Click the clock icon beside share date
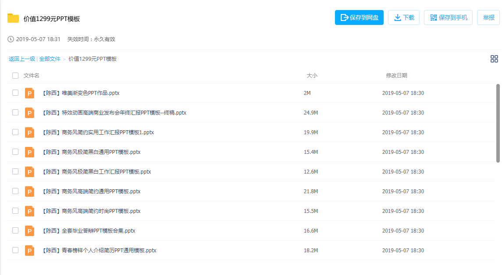502x275 pixels. [11, 39]
